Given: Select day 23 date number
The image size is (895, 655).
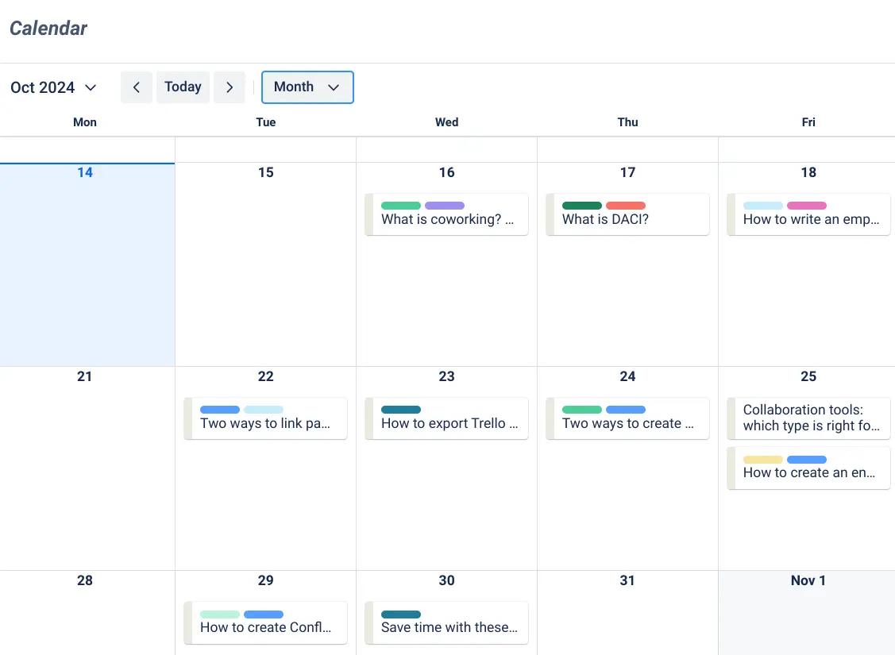Looking at the screenshot, I should 446,376.
